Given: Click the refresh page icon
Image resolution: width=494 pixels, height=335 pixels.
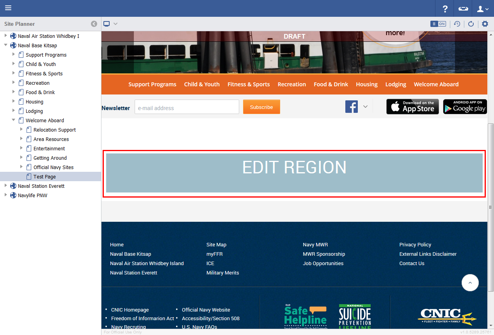Looking at the screenshot, I should pyautogui.click(x=471, y=24).
